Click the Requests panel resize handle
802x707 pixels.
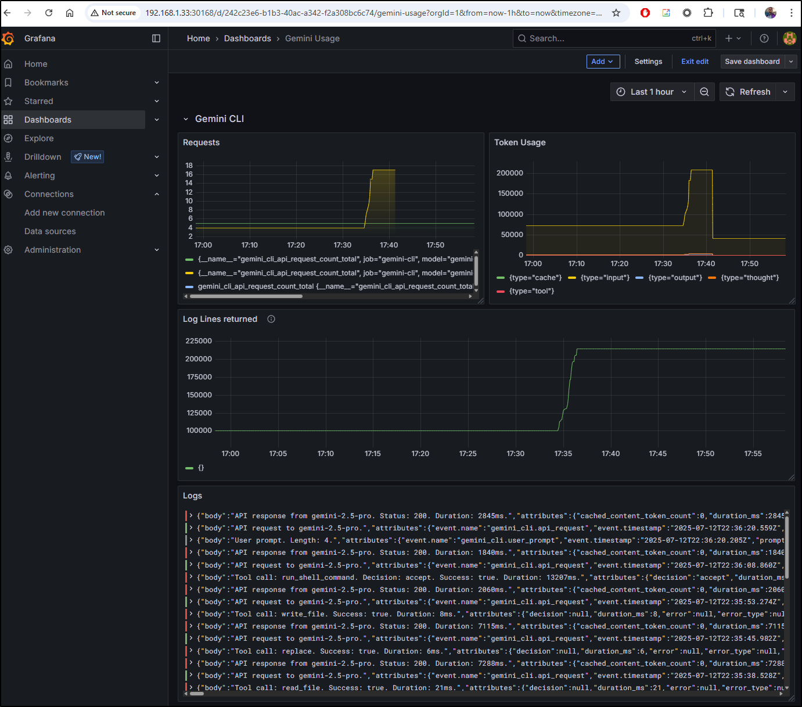coord(480,300)
